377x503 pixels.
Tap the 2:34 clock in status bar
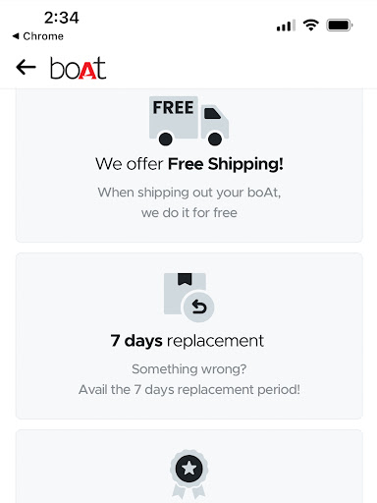(x=62, y=18)
